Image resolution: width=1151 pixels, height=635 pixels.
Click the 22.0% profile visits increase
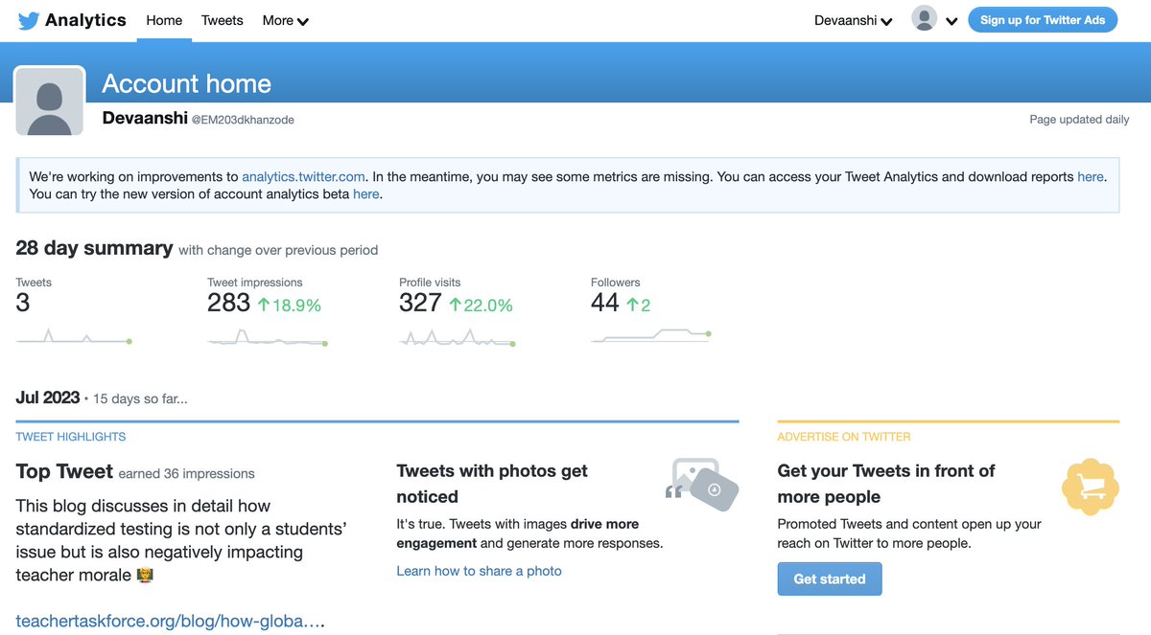482,306
